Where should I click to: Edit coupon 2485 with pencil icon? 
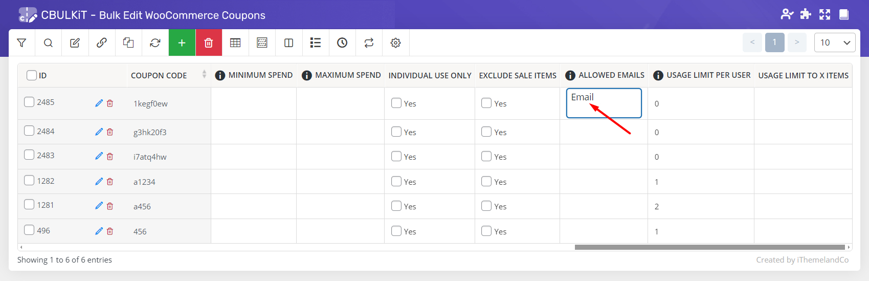click(x=99, y=103)
